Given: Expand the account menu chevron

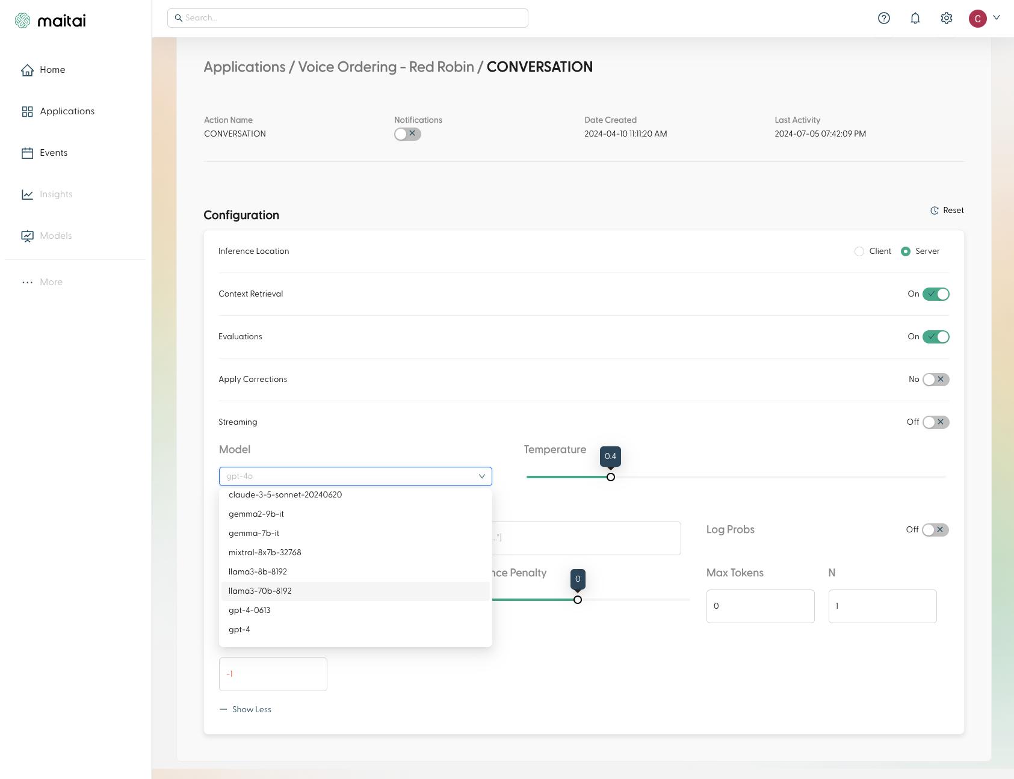Looking at the screenshot, I should (998, 18).
